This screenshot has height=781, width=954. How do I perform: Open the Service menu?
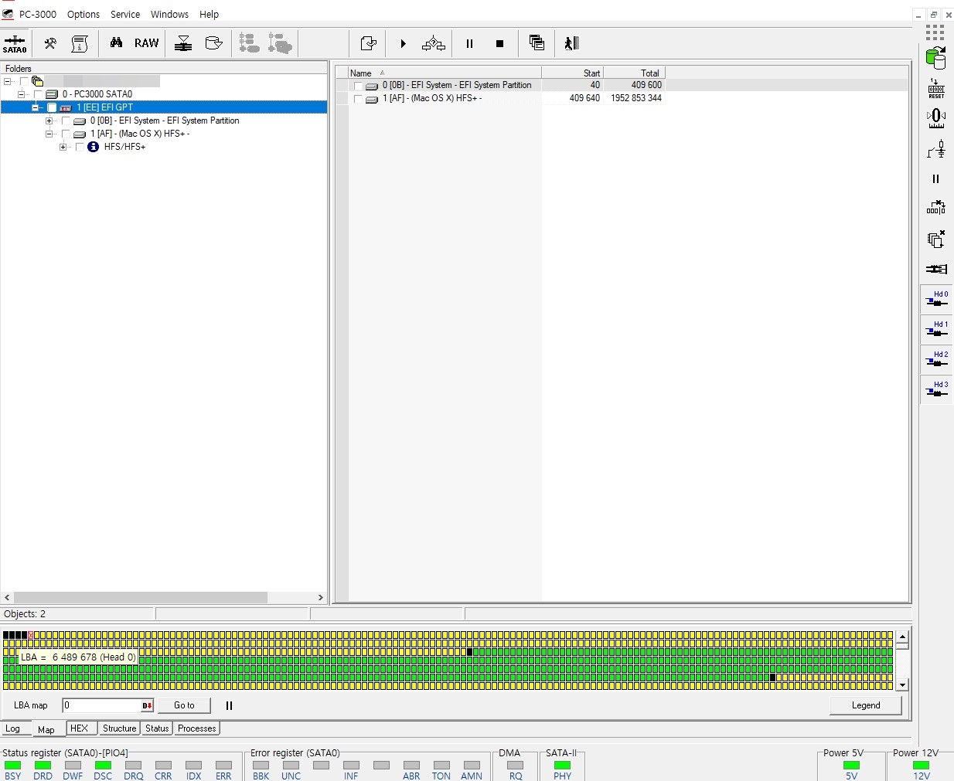[x=125, y=14]
